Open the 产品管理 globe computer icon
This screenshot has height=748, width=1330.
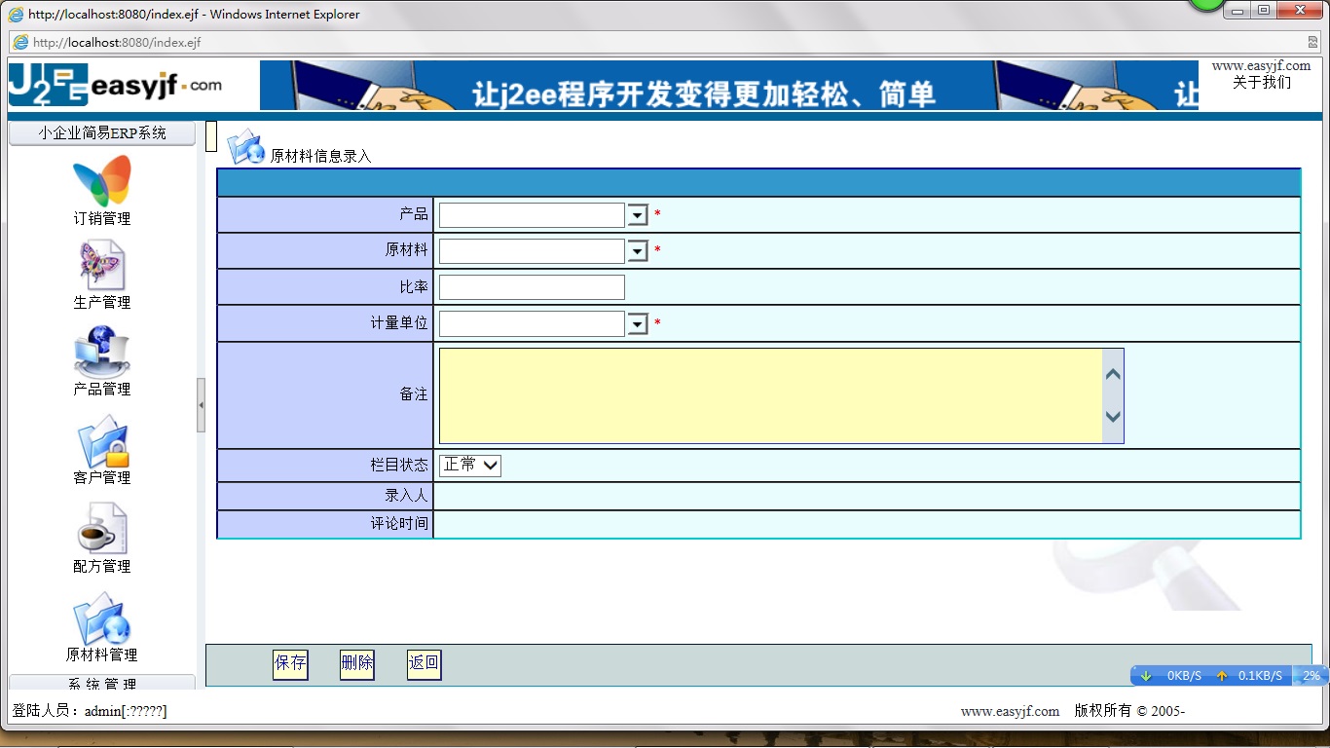point(102,352)
